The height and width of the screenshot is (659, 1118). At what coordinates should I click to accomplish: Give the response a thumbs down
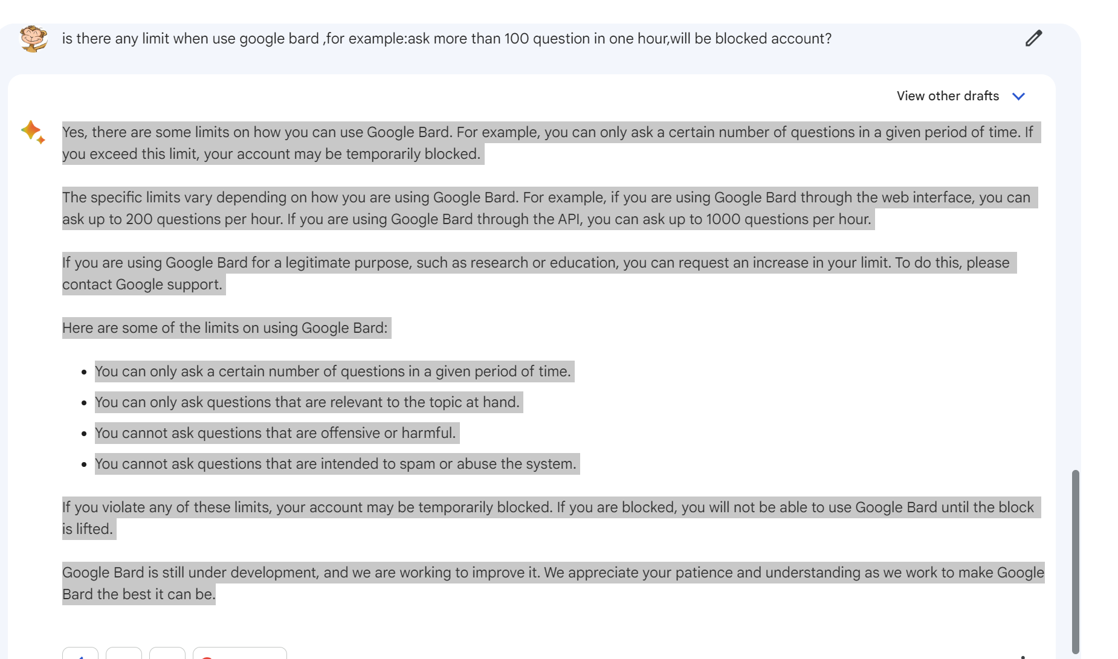click(124, 655)
